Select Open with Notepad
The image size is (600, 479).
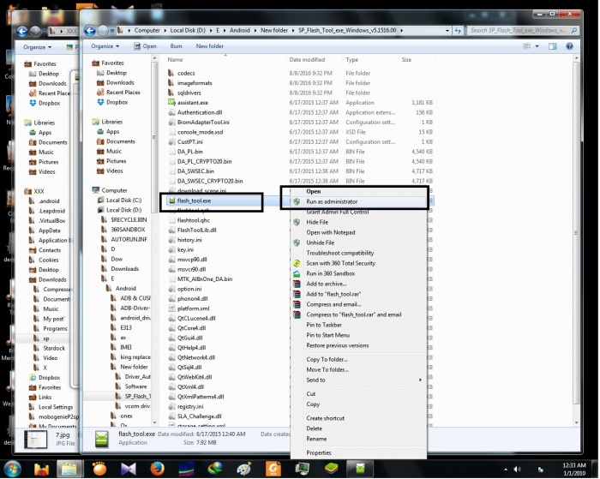click(x=359, y=232)
